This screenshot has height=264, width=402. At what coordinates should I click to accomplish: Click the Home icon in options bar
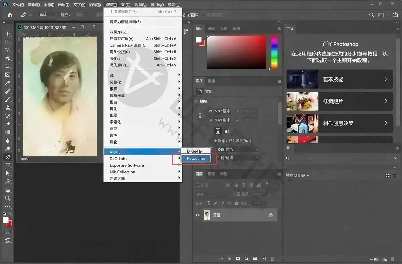pyautogui.click(x=10, y=15)
